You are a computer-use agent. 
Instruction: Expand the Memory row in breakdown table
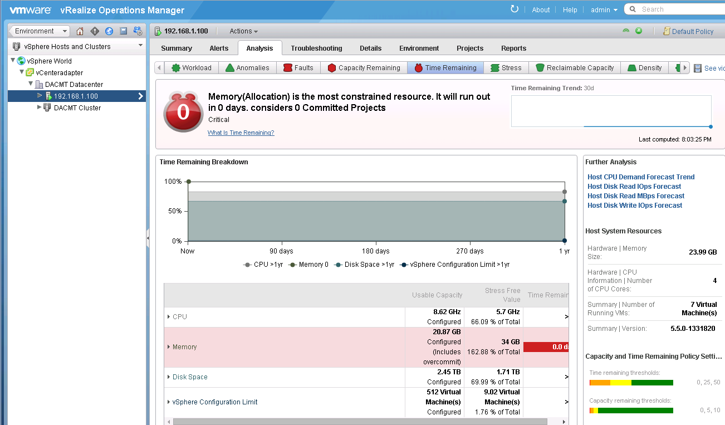[169, 346]
